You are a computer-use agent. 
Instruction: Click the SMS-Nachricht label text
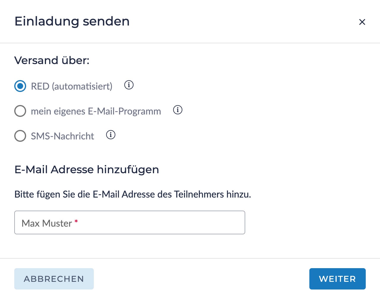pos(62,136)
